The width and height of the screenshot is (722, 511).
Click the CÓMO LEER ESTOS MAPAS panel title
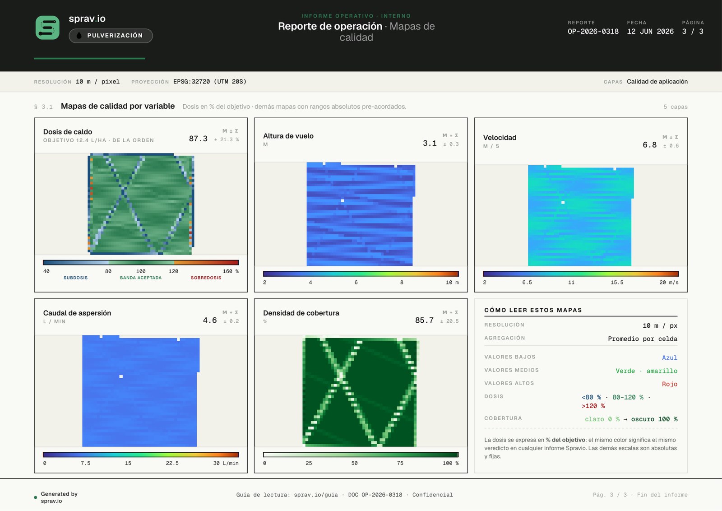(533, 310)
